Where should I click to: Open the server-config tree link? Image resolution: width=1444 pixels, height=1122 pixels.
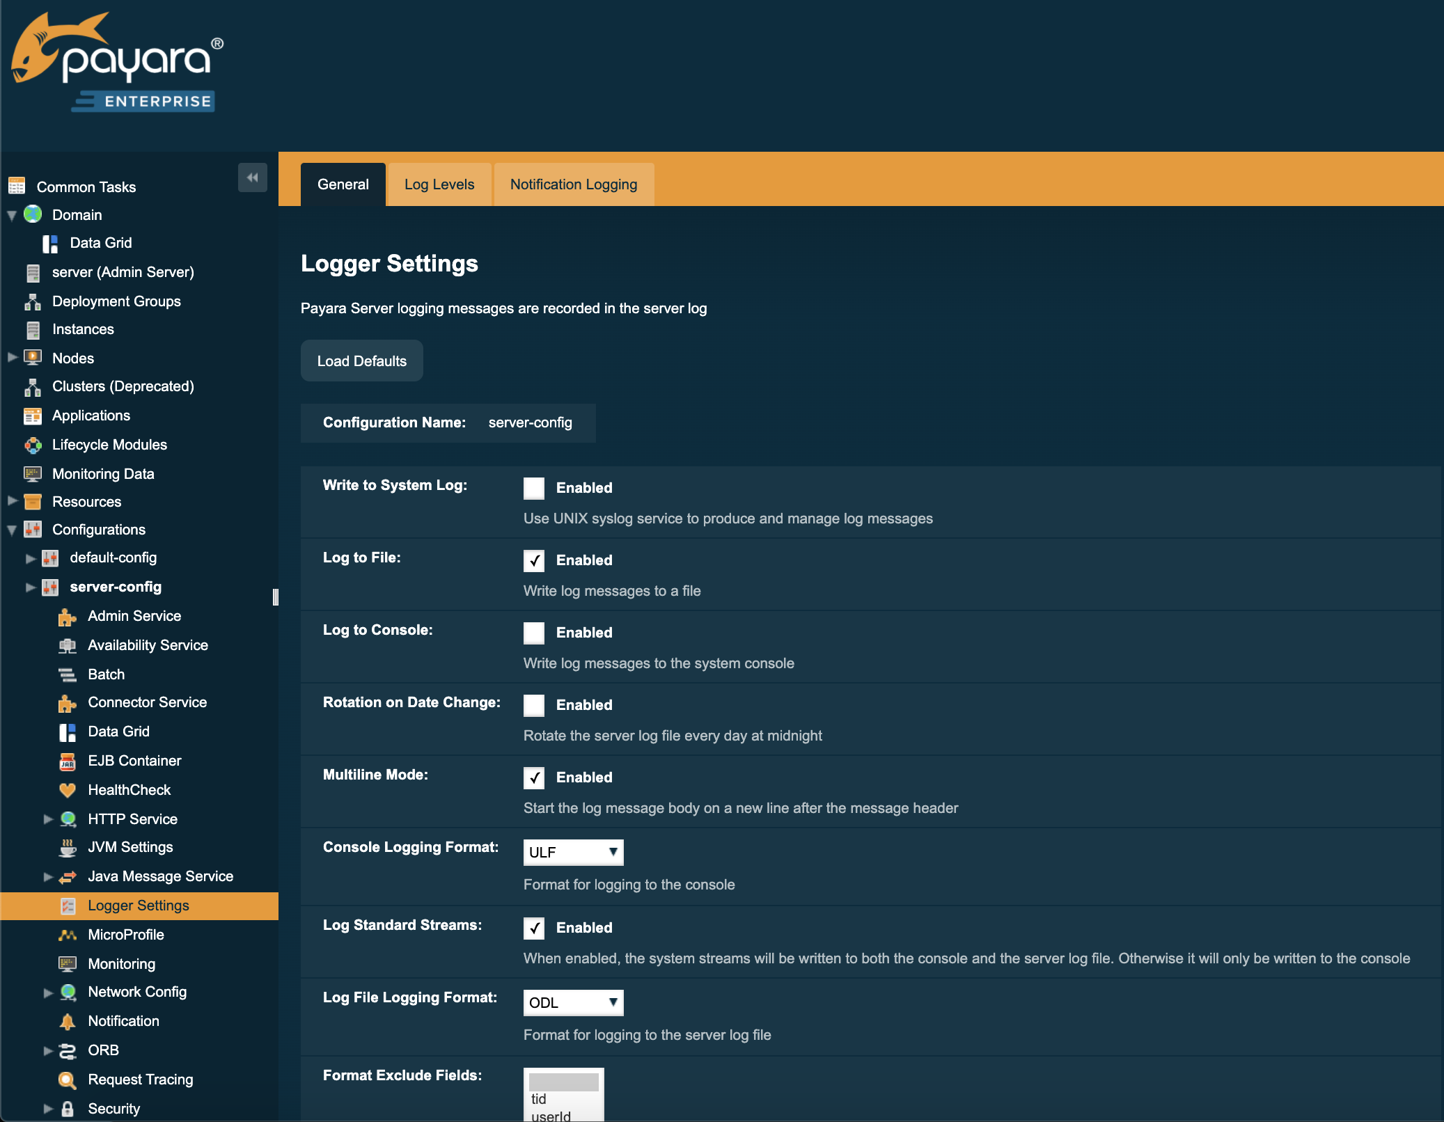coord(116,587)
